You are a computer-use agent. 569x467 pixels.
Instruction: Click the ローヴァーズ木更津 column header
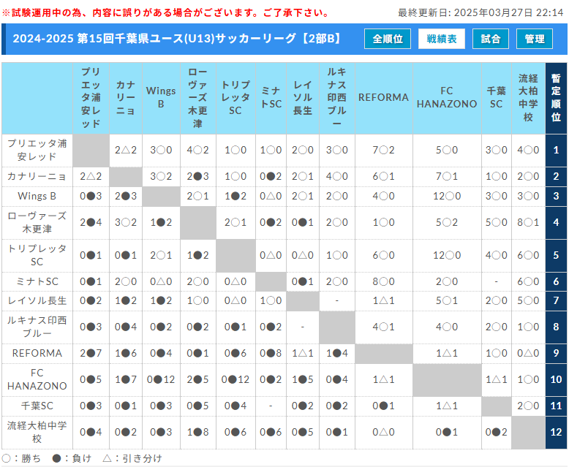[198, 98]
